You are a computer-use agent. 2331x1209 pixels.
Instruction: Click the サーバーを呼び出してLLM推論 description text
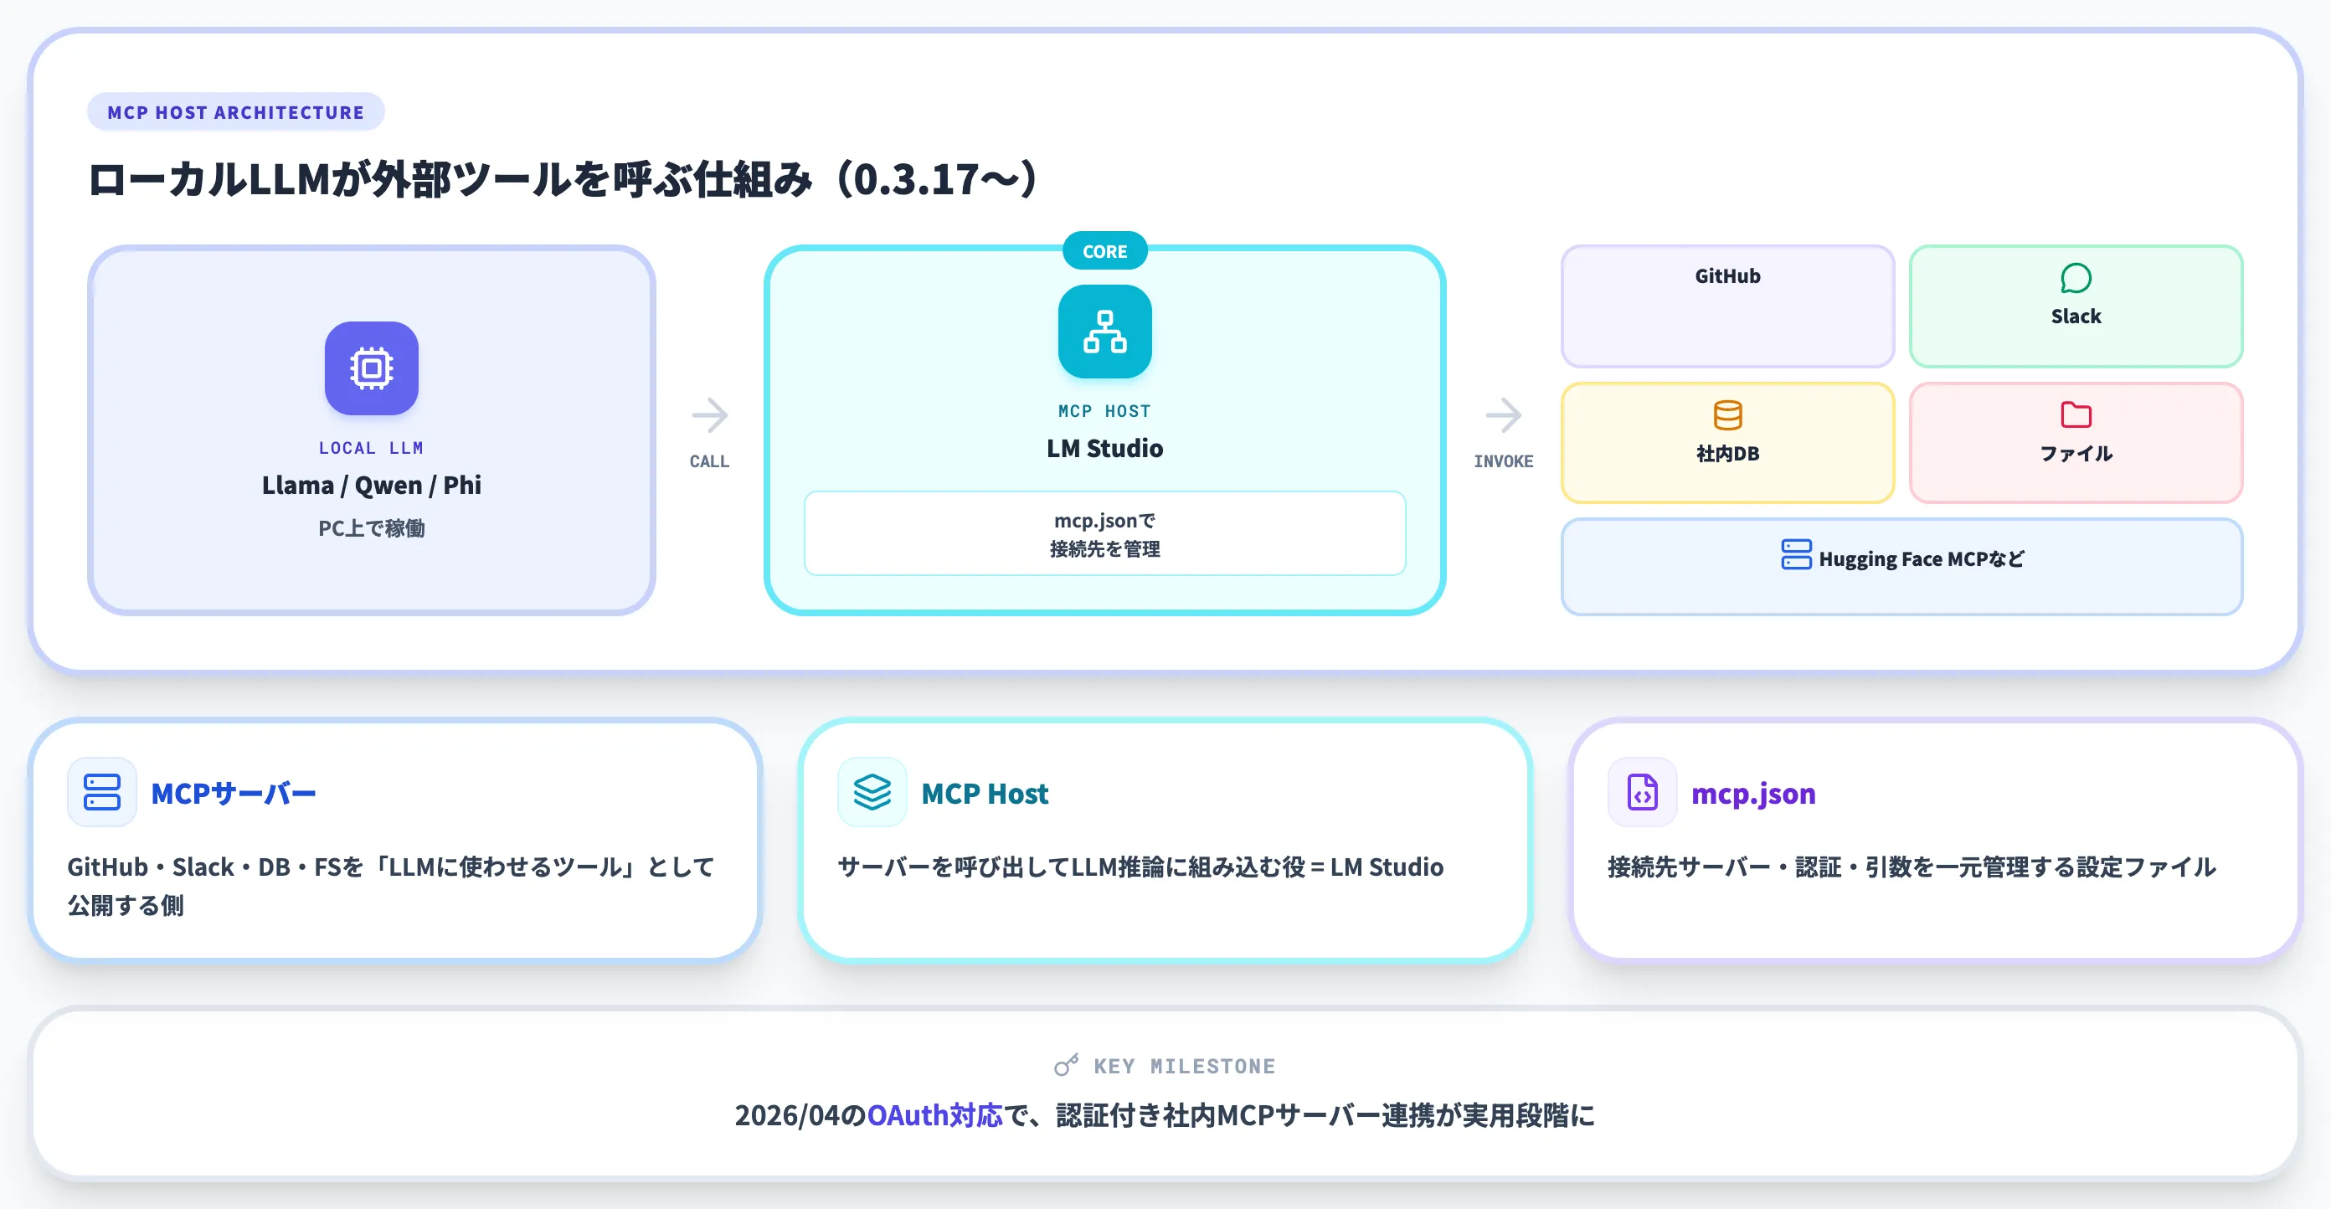[1140, 867]
